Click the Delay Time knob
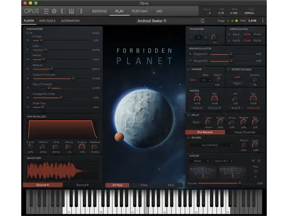 pos(208,122)
